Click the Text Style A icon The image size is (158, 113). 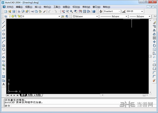tap(101, 11)
